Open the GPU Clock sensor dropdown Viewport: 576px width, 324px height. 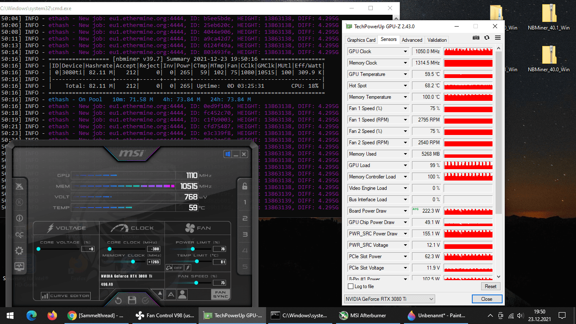coord(406,51)
